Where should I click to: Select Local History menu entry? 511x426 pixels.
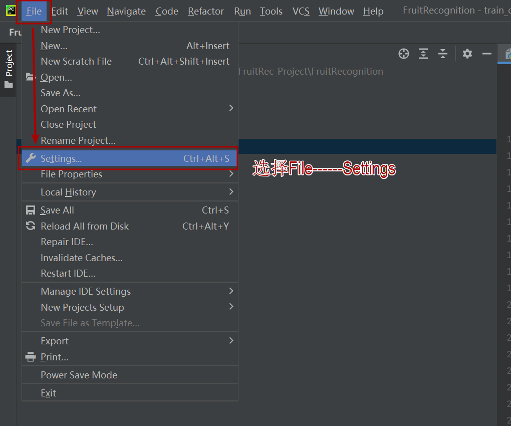(x=130, y=192)
